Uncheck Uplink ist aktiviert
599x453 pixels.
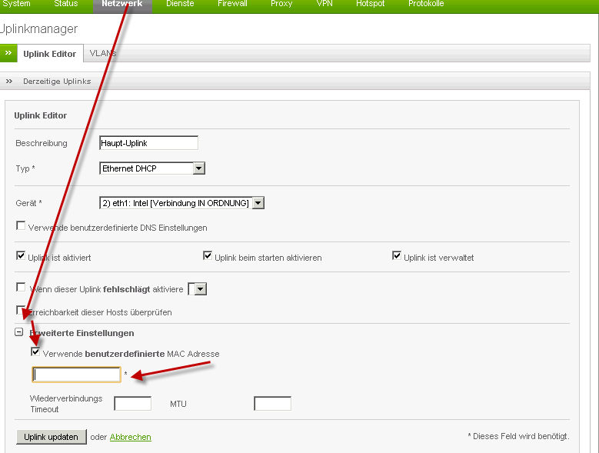[21, 256]
